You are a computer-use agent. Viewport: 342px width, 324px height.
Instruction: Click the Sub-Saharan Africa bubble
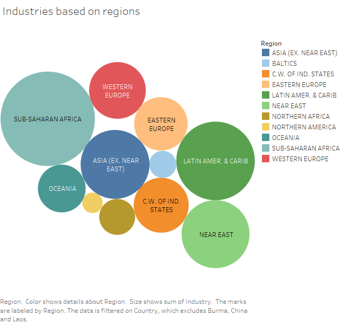click(x=48, y=119)
